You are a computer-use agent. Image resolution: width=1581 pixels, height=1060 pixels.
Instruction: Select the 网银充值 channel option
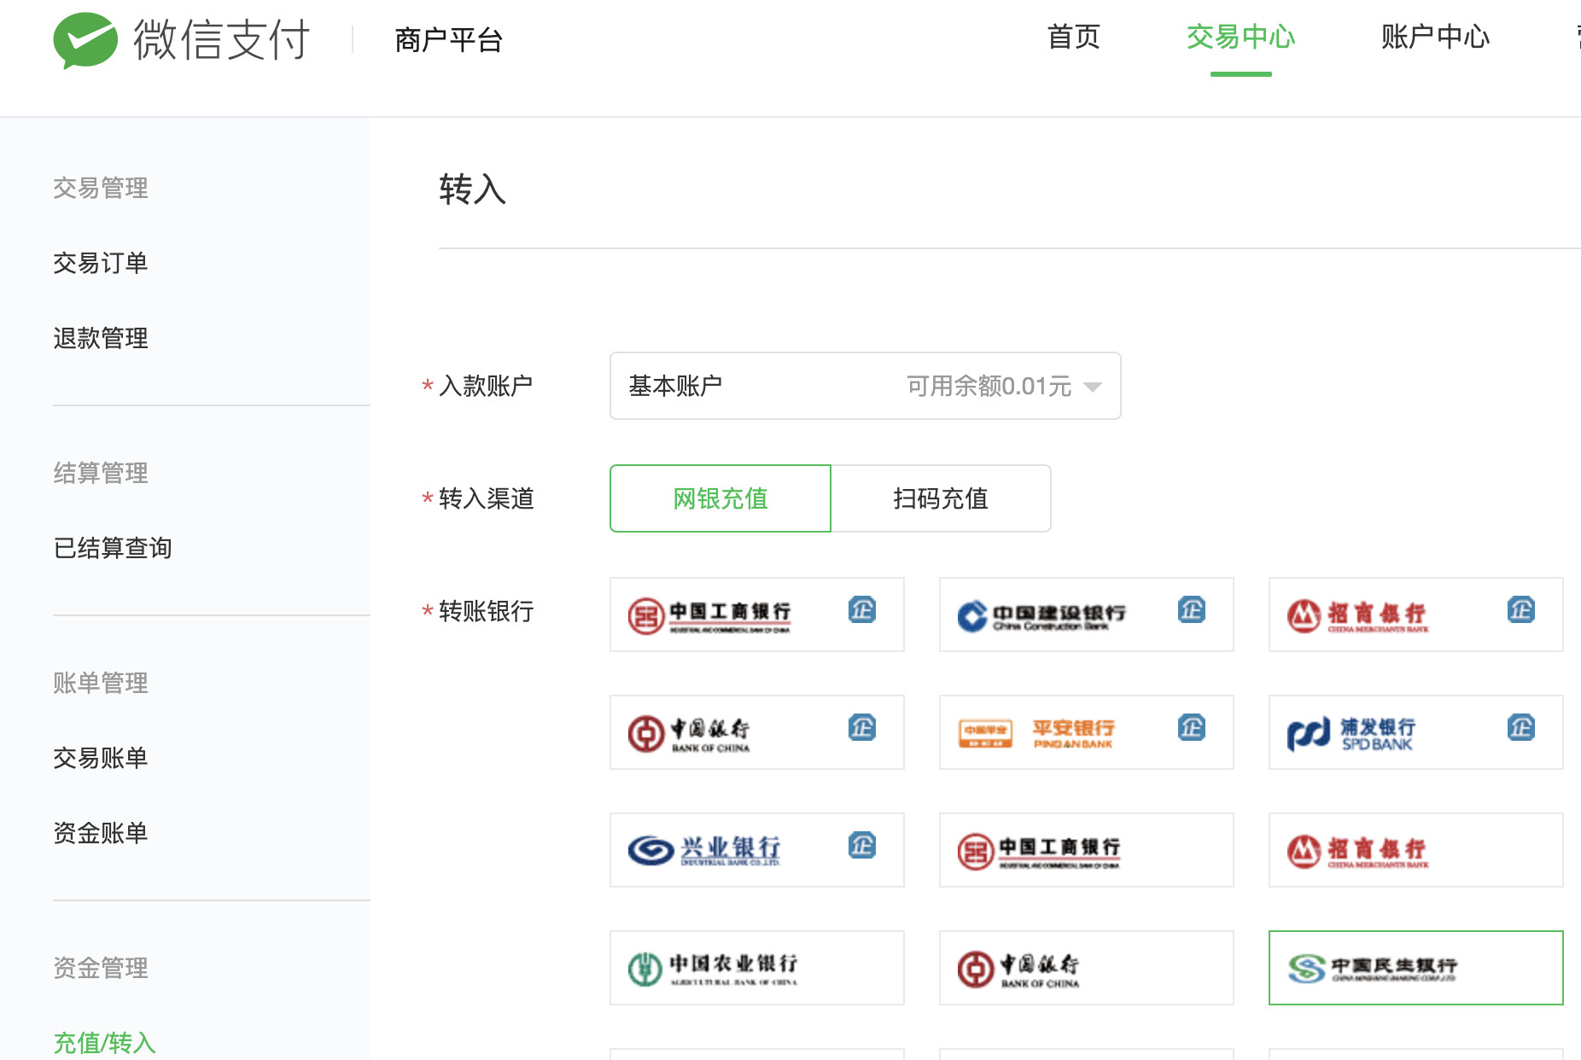coord(720,498)
